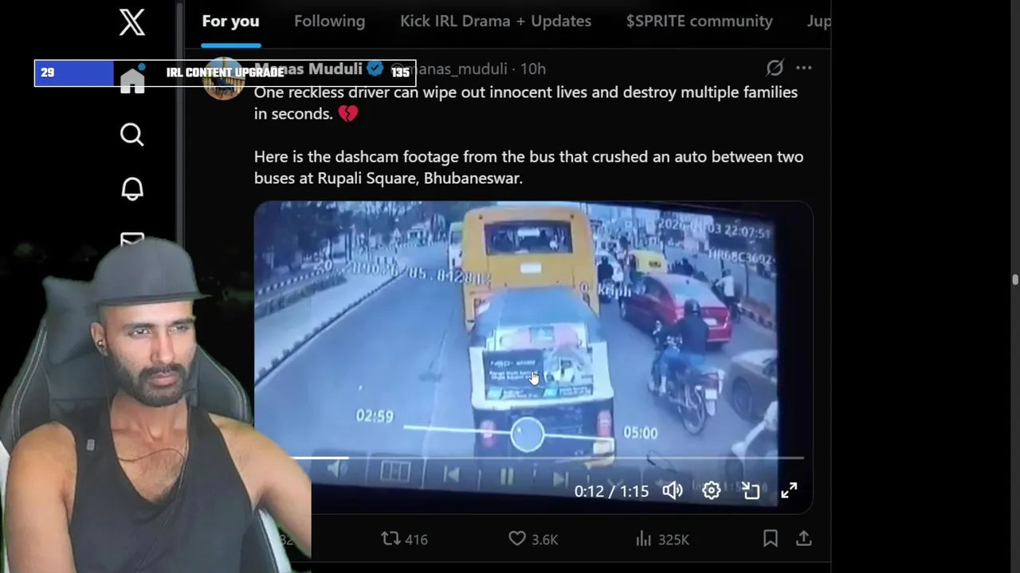This screenshot has height=573, width=1020.
Task: Open Manas Muduli's profile name link
Action: point(308,68)
